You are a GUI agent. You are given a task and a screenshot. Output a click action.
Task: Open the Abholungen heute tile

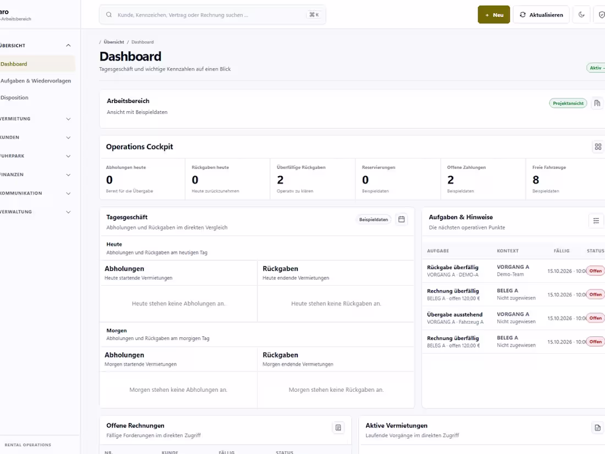coord(142,179)
